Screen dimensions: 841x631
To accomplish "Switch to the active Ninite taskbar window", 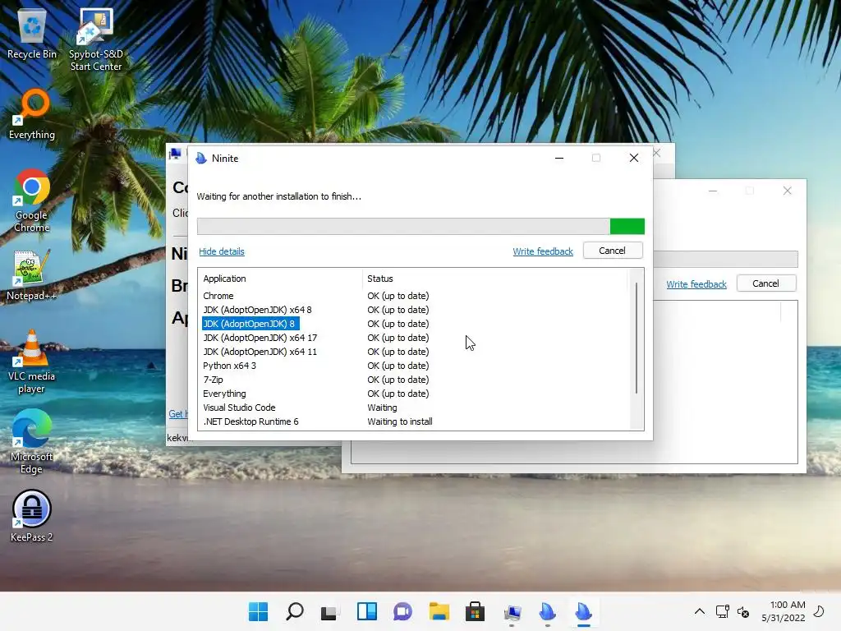I will (x=584, y=611).
